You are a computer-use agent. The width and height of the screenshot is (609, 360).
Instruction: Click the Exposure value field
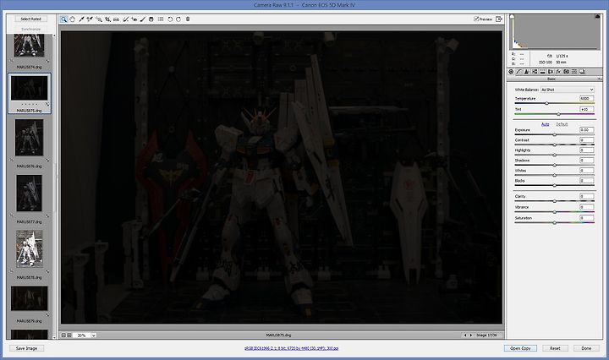tap(586, 129)
